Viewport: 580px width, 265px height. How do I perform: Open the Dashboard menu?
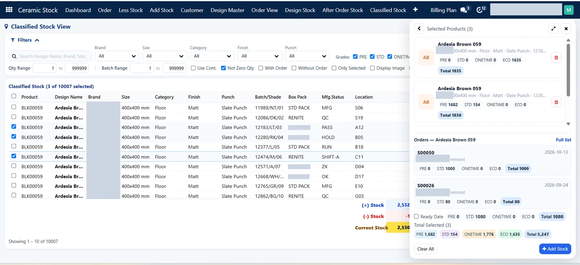[x=78, y=10]
